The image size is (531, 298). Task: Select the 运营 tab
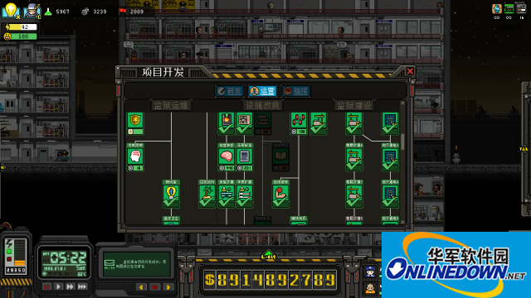263,91
